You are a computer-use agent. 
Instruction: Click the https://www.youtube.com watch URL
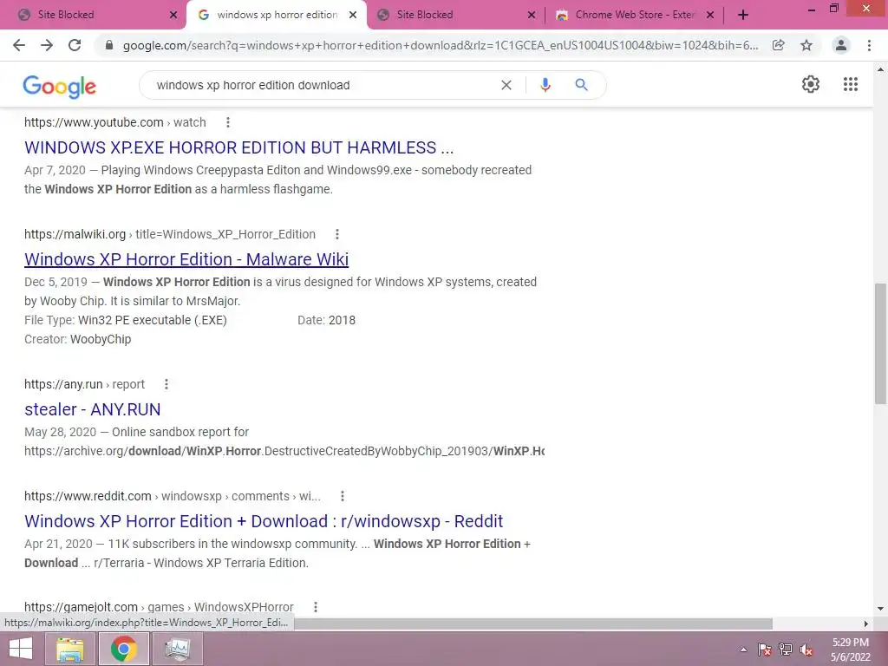click(x=115, y=122)
